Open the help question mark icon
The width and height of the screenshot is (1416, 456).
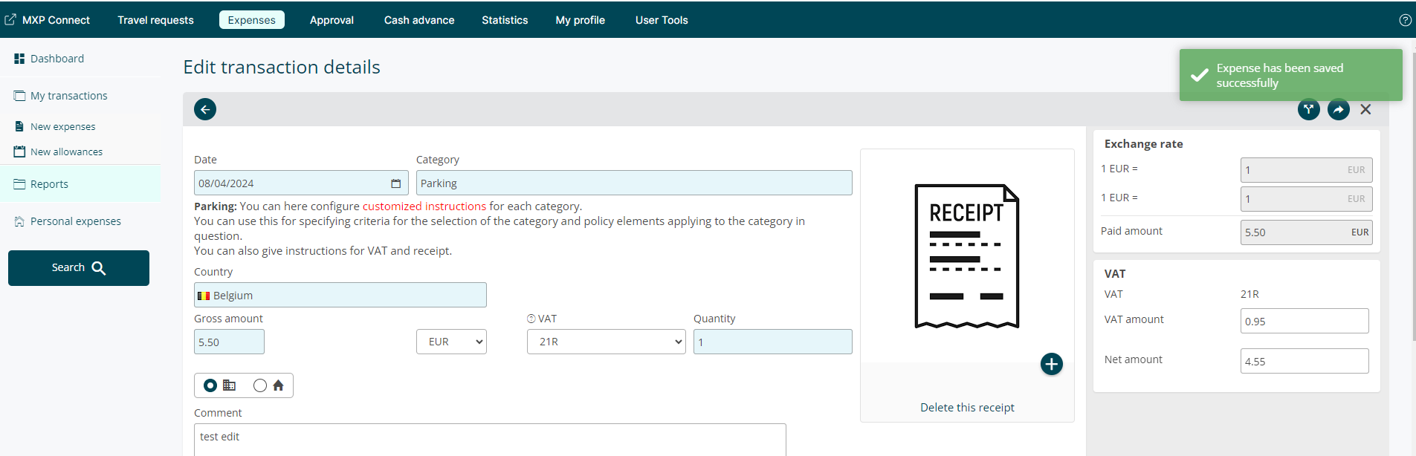pyautogui.click(x=1405, y=20)
